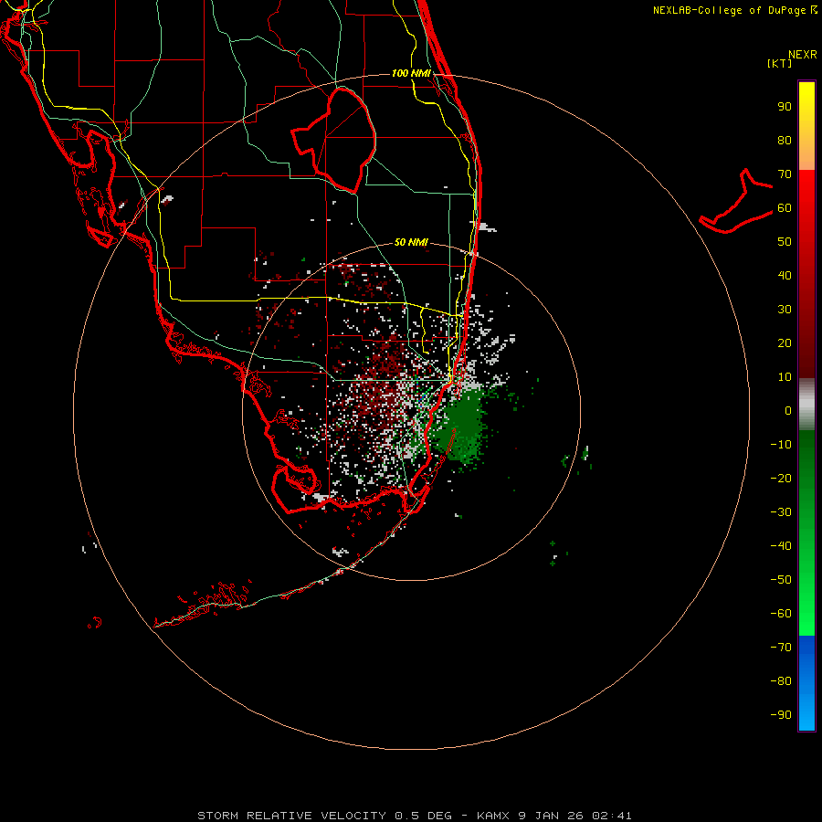Click the 60 value on velocity scale
The height and width of the screenshot is (822, 822).
tap(785, 208)
